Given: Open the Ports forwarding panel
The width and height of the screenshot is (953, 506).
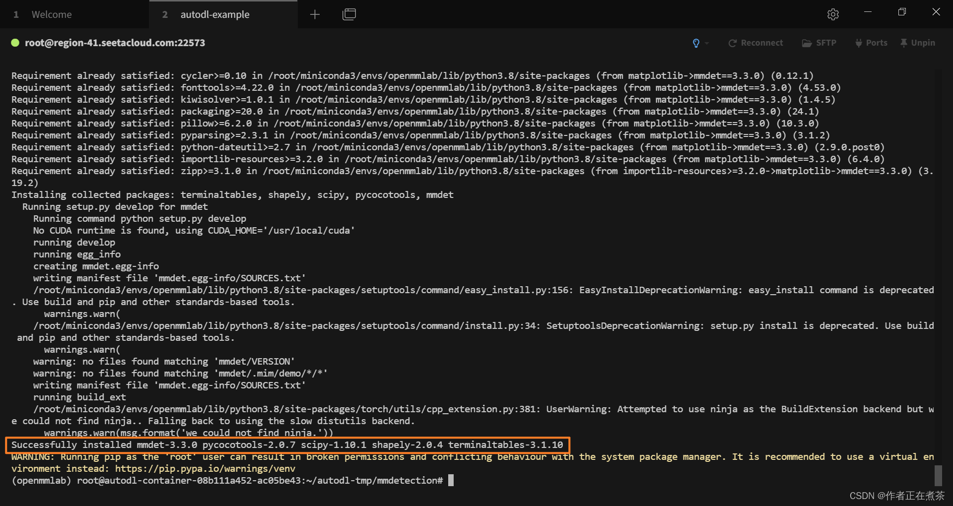Looking at the screenshot, I should point(871,43).
